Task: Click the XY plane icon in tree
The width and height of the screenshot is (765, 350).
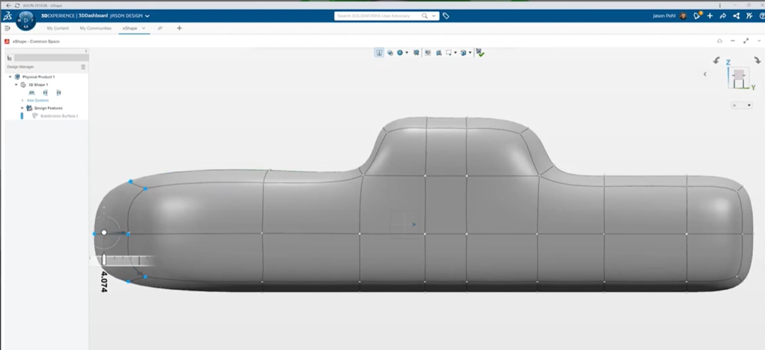Action: (32, 93)
